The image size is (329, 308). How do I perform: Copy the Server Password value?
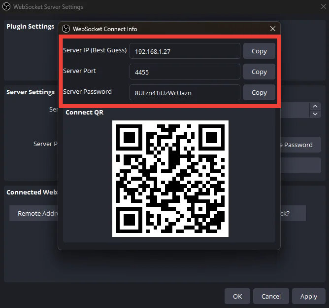coord(259,92)
